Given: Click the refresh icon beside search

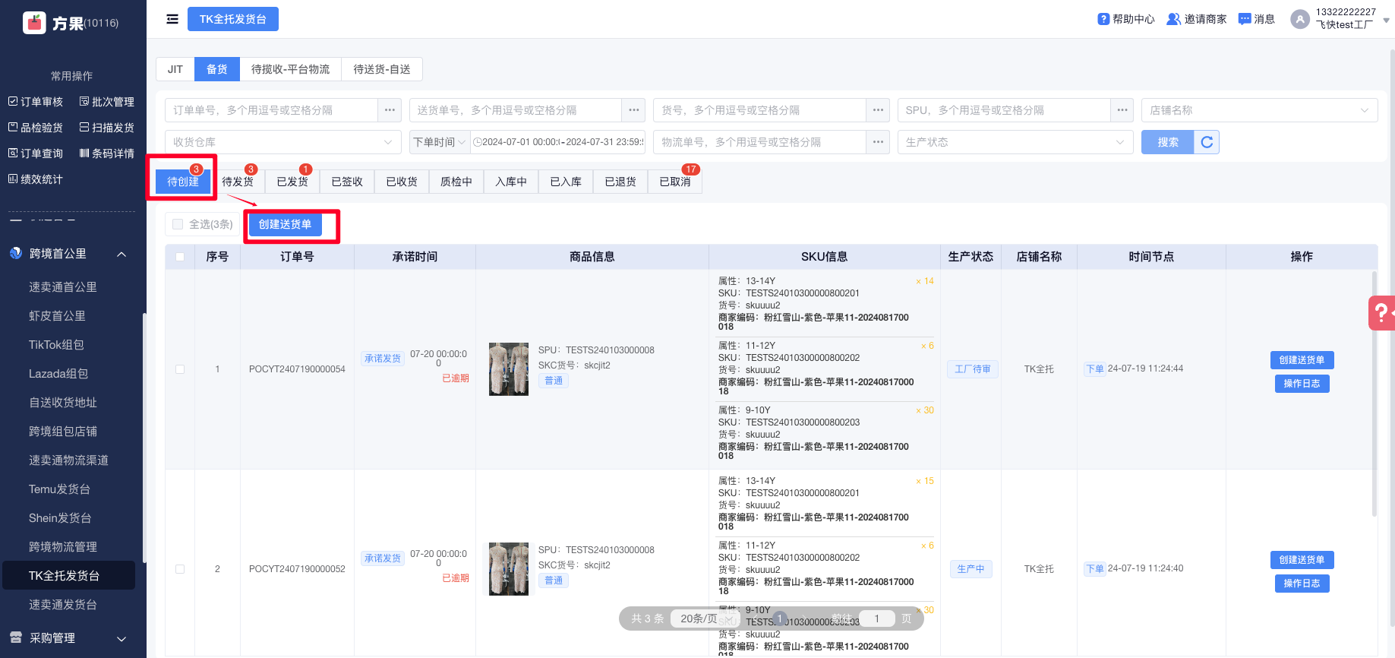Looking at the screenshot, I should (x=1207, y=142).
